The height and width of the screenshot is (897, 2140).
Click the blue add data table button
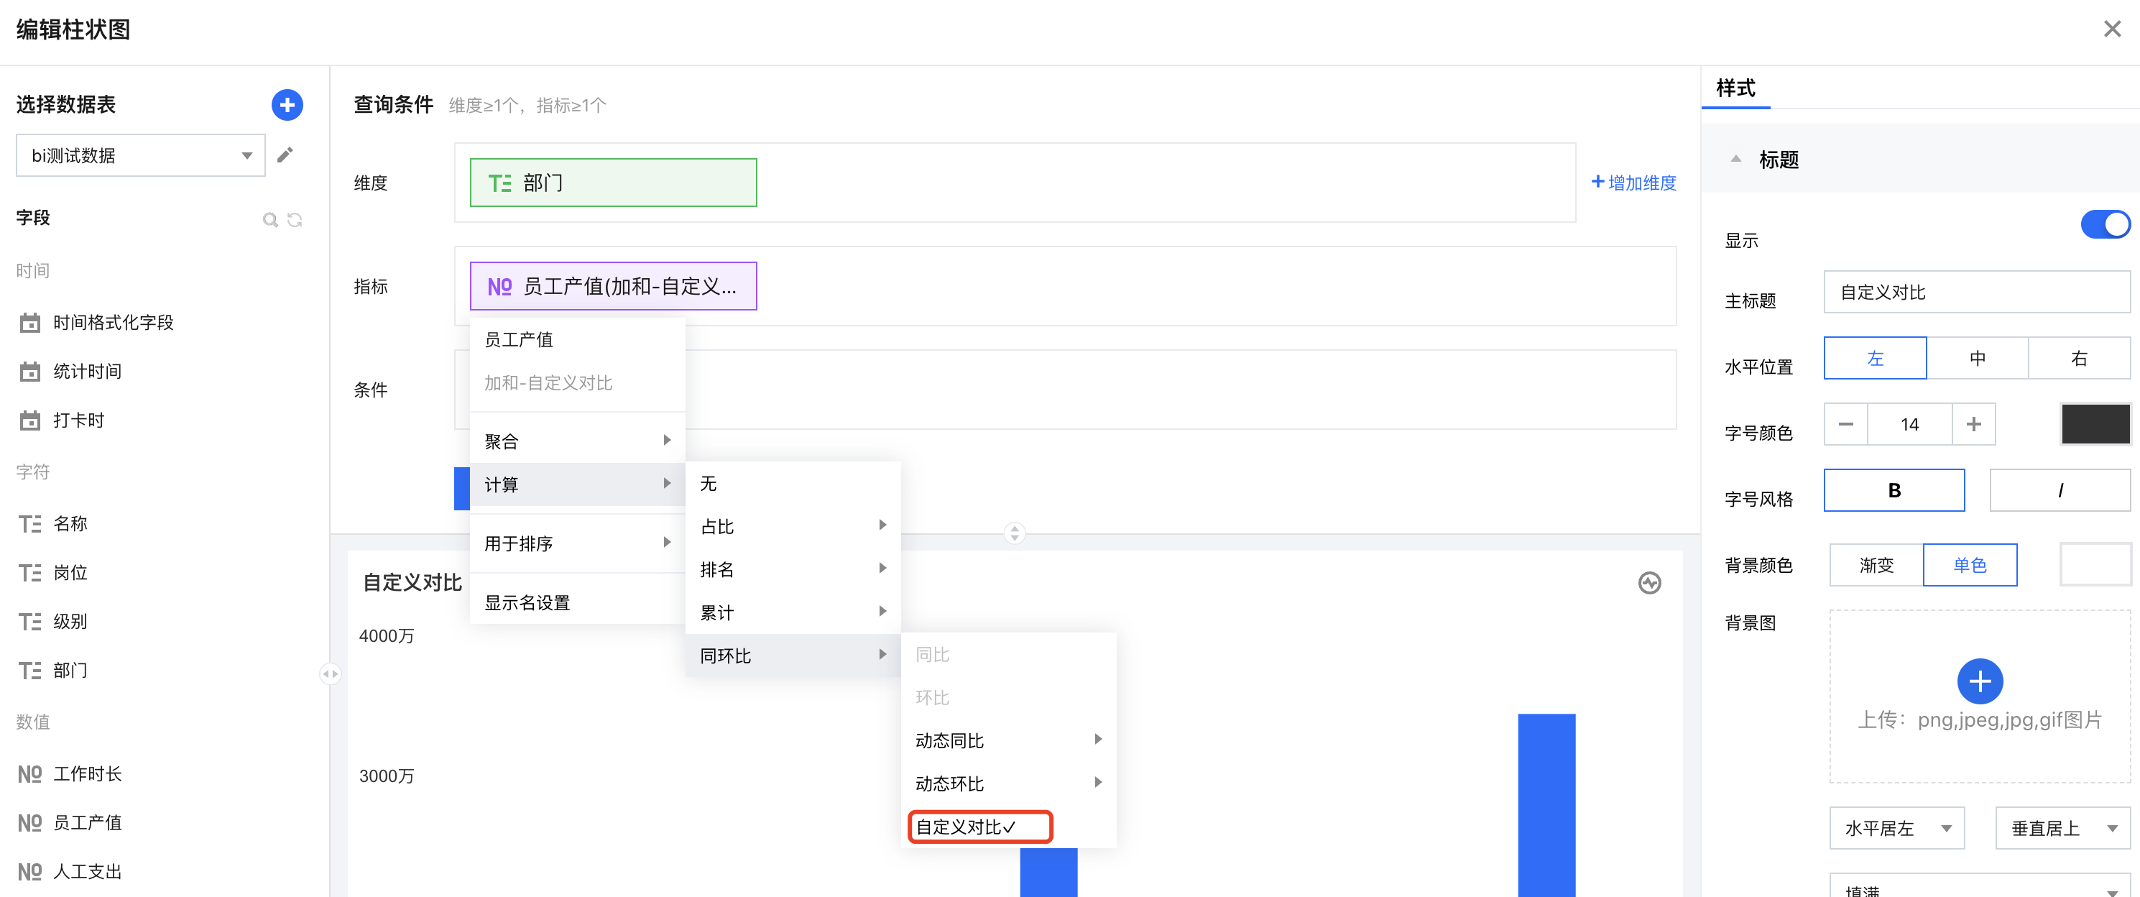[287, 105]
